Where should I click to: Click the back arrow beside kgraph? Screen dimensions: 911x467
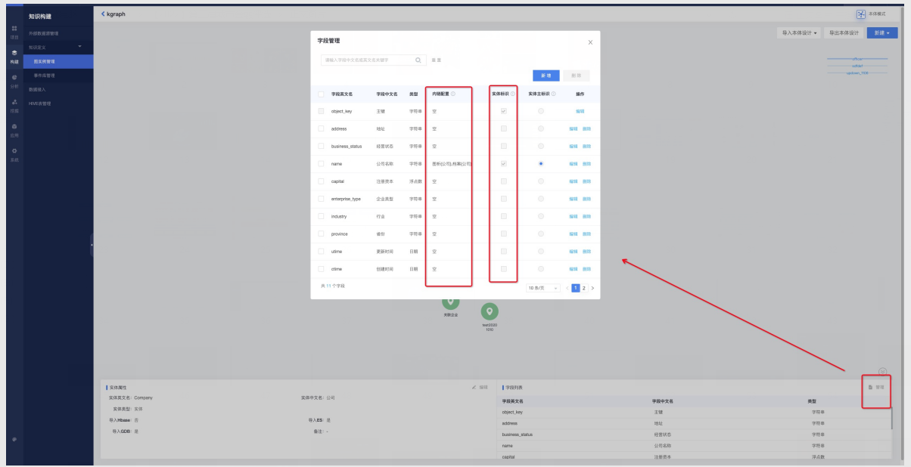click(103, 14)
